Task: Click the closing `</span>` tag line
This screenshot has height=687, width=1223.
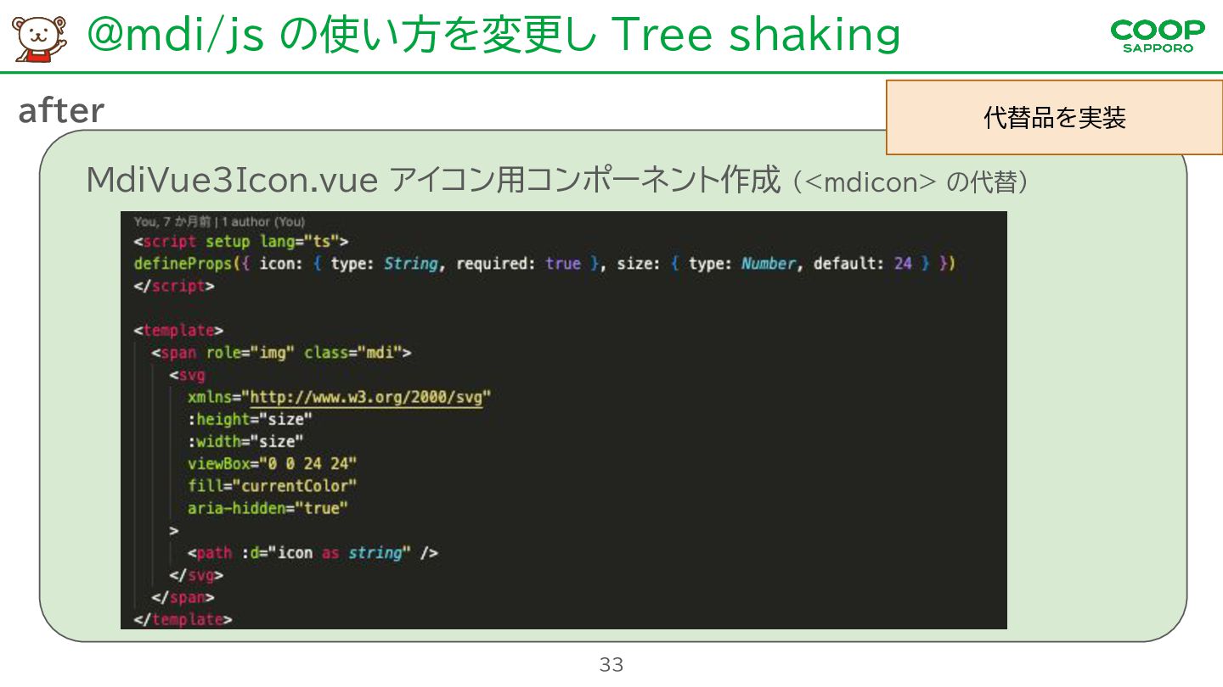Action: tap(183, 597)
